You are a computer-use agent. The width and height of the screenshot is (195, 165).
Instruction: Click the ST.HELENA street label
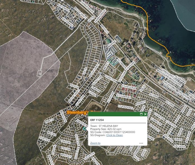[128, 87]
